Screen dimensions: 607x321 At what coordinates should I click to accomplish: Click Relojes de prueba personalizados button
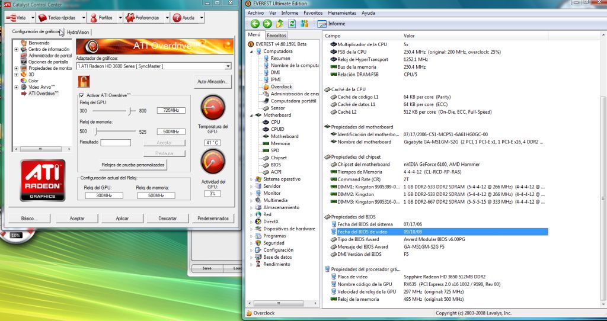tap(133, 165)
